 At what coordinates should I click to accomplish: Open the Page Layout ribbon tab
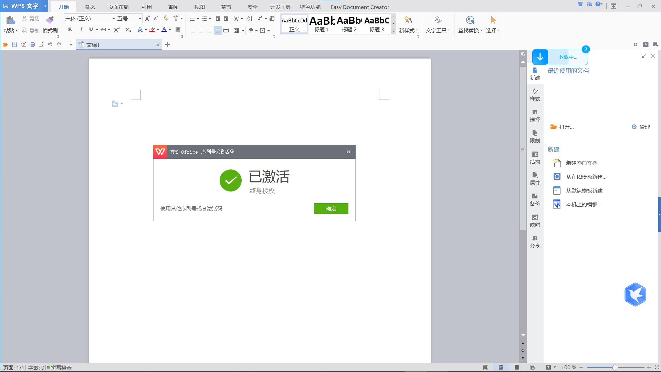(x=118, y=7)
